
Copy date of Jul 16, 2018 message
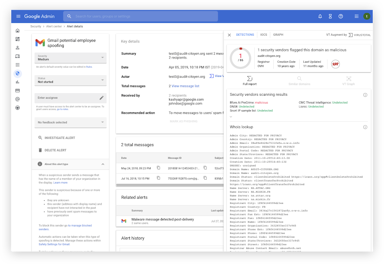[159, 178]
